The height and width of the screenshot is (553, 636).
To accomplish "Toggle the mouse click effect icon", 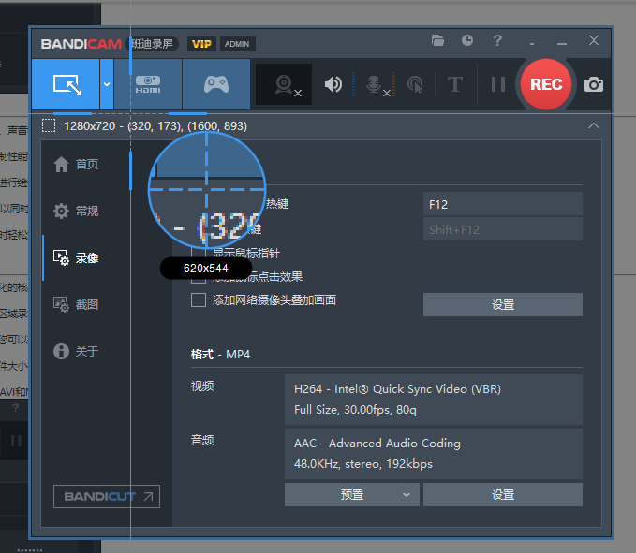I will (415, 84).
